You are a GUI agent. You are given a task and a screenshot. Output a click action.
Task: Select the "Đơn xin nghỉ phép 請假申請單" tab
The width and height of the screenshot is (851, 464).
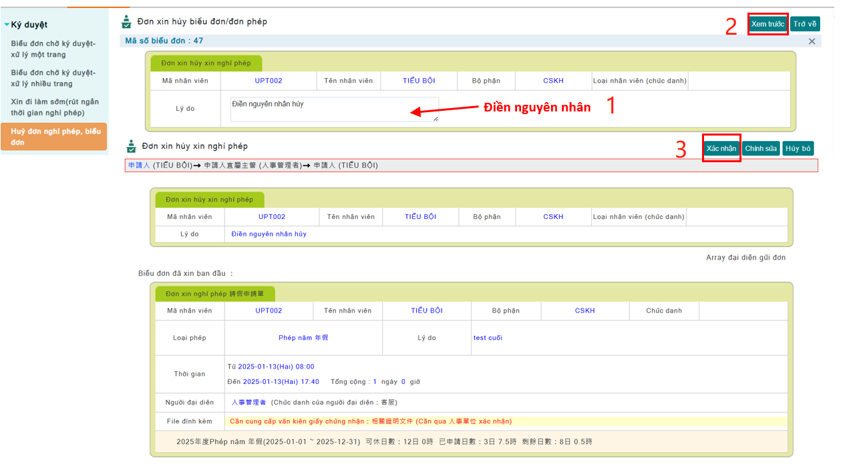[x=214, y=294]
